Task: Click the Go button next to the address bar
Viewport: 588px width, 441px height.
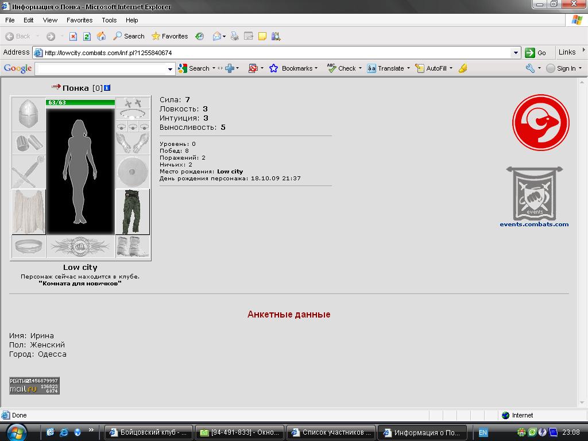Action: [x=536, y=53]
